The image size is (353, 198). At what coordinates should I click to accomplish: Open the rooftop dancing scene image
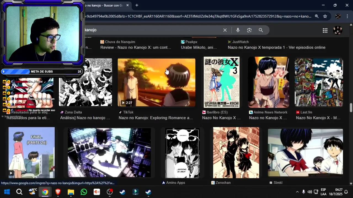[x=109, y=153]
